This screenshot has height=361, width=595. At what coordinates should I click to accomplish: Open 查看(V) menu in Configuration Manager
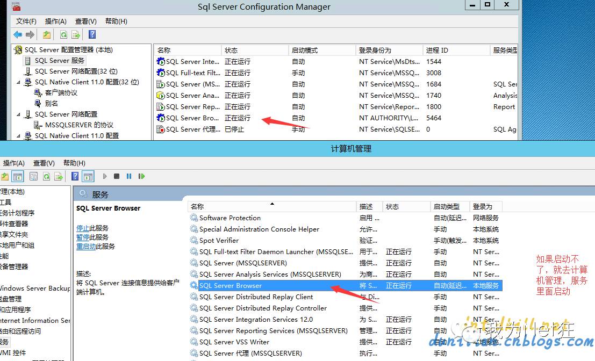[x=86, y=21]
